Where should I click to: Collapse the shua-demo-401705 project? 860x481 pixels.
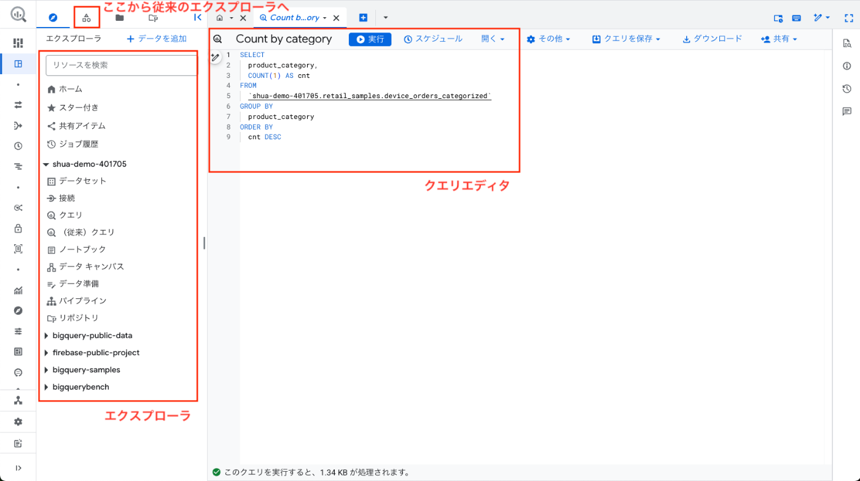tap(45, 164)
